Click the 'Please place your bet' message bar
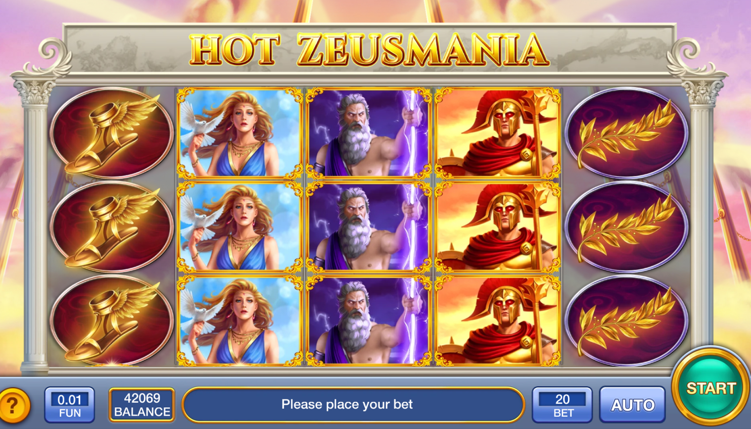Image resolution: width=751 pixels, height=429 pixels. coord(353,404)
